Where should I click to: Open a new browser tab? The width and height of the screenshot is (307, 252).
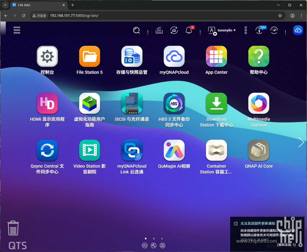tap(72, 5)
